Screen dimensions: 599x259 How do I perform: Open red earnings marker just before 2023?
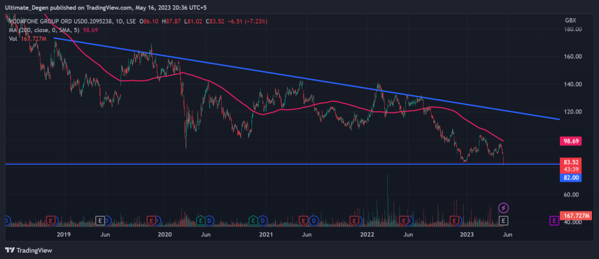(454, 220)
